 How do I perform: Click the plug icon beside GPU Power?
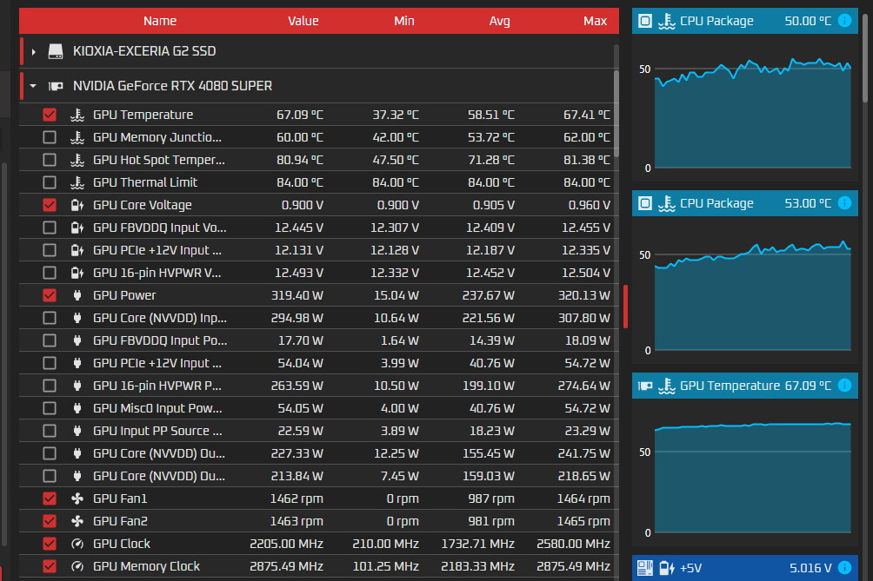77,296
